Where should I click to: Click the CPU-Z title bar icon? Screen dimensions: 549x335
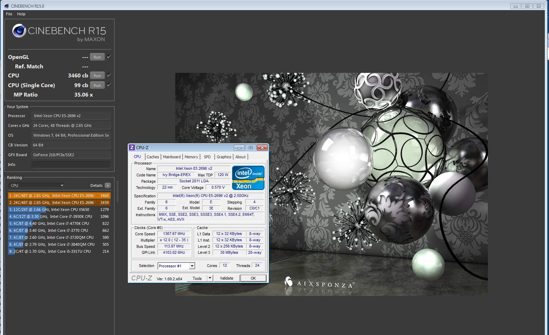[132, 148]
